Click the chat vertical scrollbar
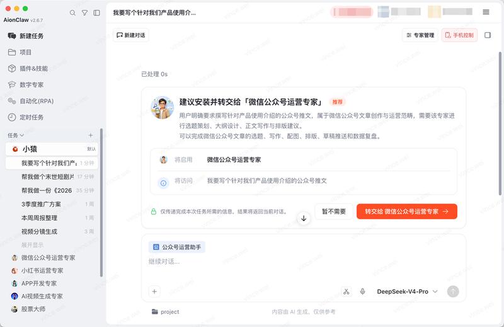Viewport: 504px width, 327px height. click(x=500, y=123)
